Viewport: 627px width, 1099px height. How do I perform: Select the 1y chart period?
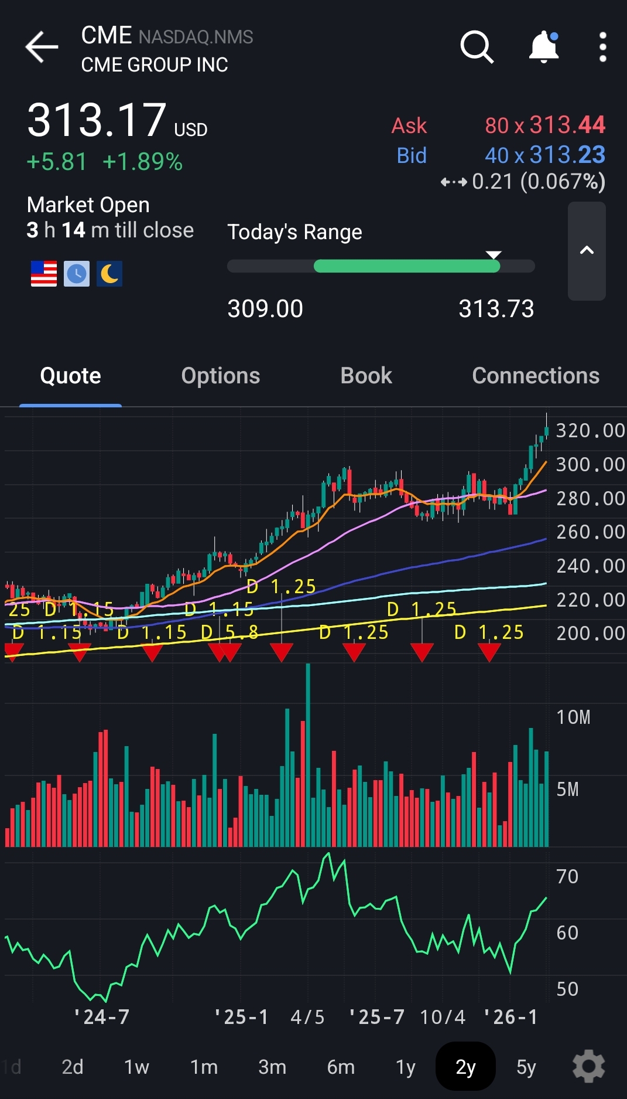(x=405, y=1066)
